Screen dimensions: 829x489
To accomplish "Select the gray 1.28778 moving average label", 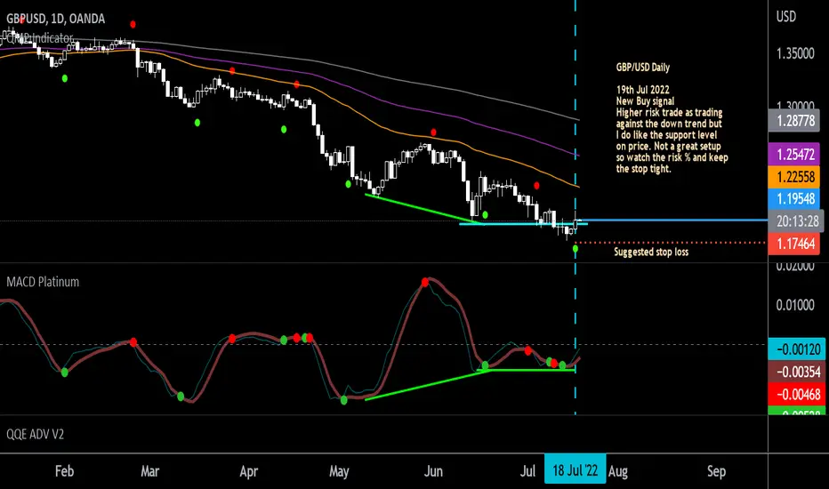I will tap(794, 121).
